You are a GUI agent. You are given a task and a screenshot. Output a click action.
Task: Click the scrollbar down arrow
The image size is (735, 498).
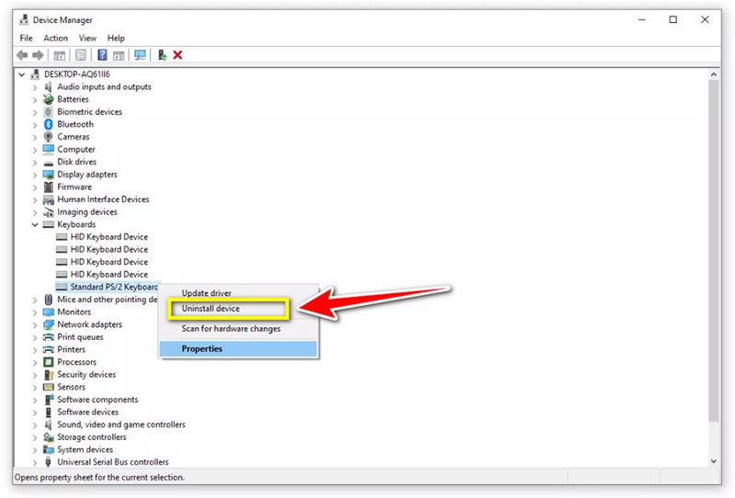click(714, 461)
